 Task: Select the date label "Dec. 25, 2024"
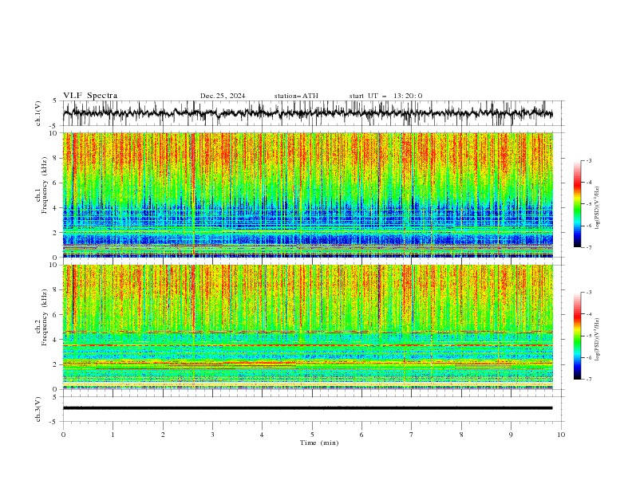pyautogui.click(x=223, y=96)
